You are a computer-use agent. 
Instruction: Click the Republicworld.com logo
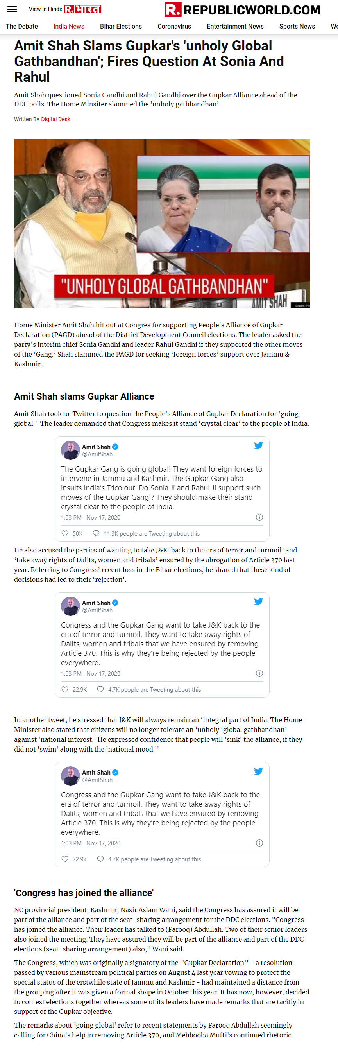point(242,9)
